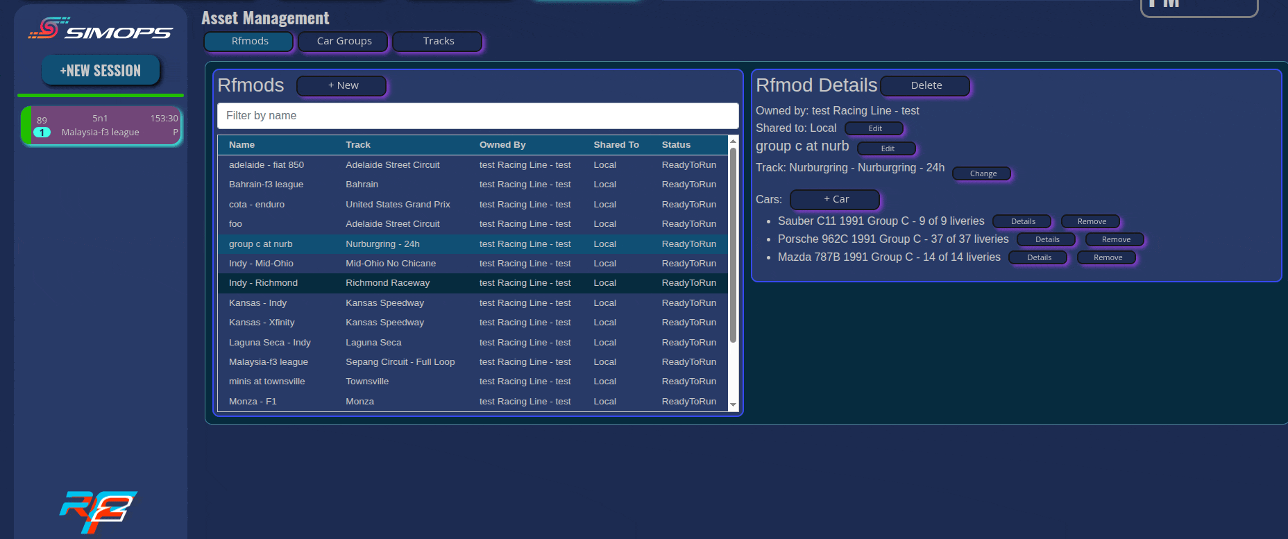Viewport: 1288px width, 539px height.
Task: Edit the rfmod name group c at nurb
Action: pos(887,148)
